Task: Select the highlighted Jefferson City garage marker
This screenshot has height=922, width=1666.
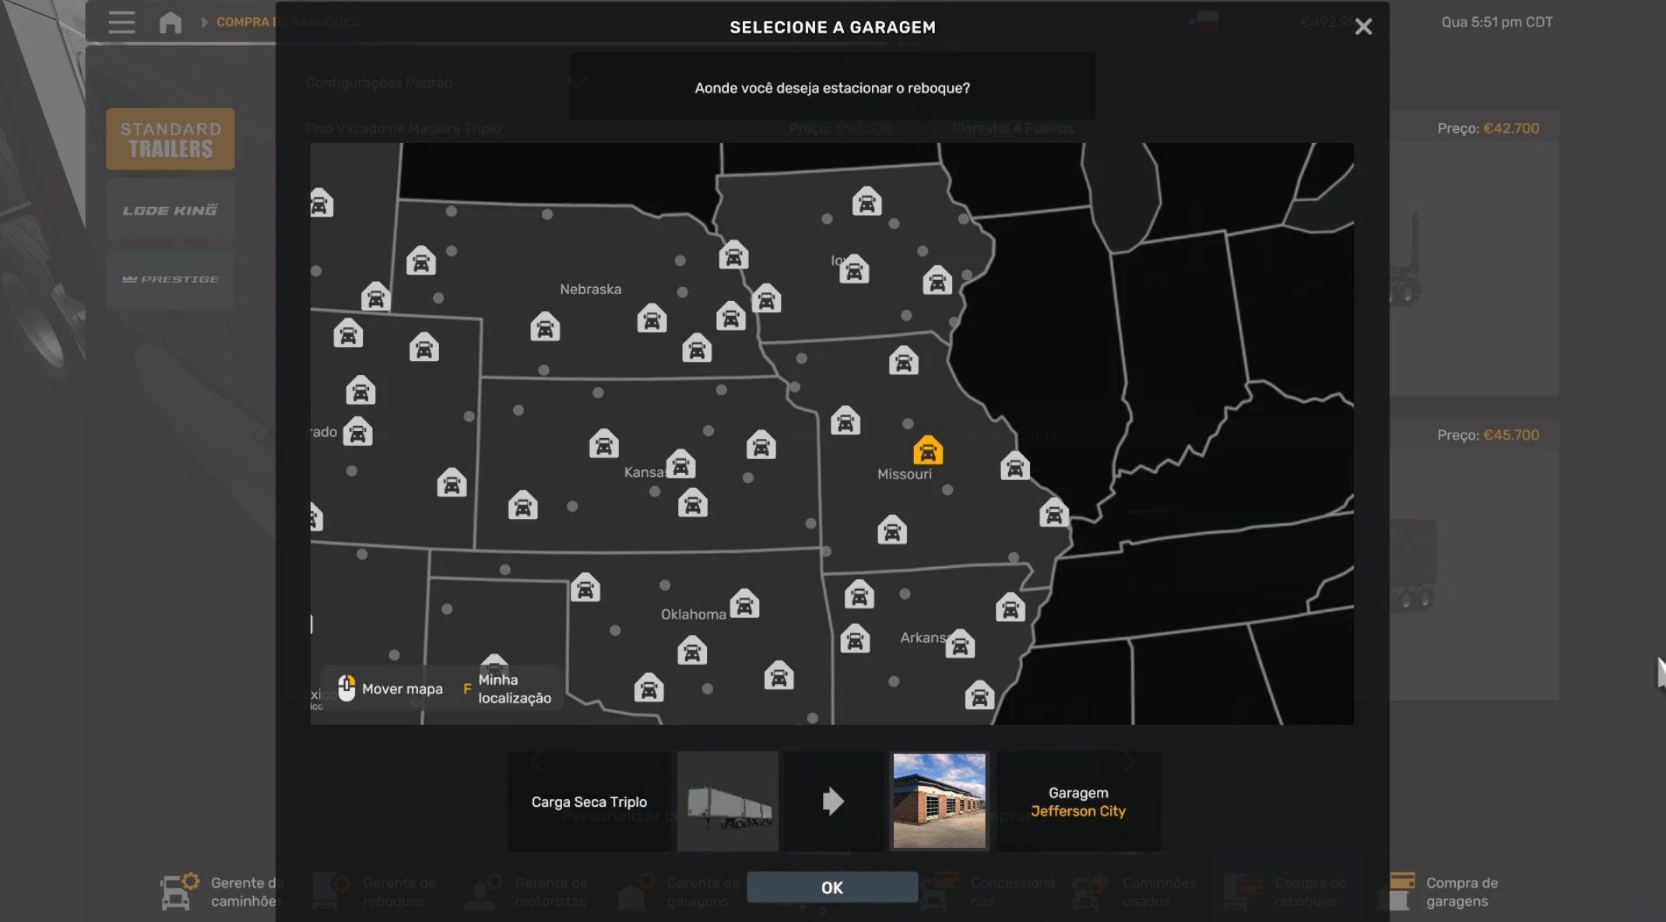Action: pyautogui.click(x=927, y=450)
